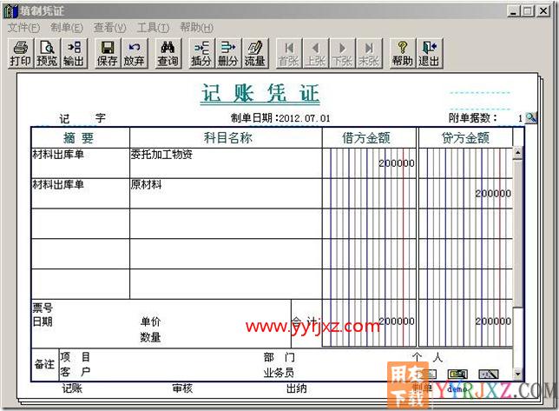
Task: Click the 审核 signature label
Action: (x=182, y=388)
